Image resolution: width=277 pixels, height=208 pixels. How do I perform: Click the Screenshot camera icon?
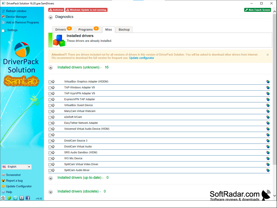pyautogui.click(x=3, y=175)
